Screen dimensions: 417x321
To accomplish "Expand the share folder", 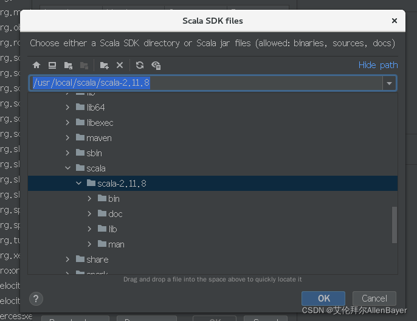I will pyautogui.click(x=67, y=260).
